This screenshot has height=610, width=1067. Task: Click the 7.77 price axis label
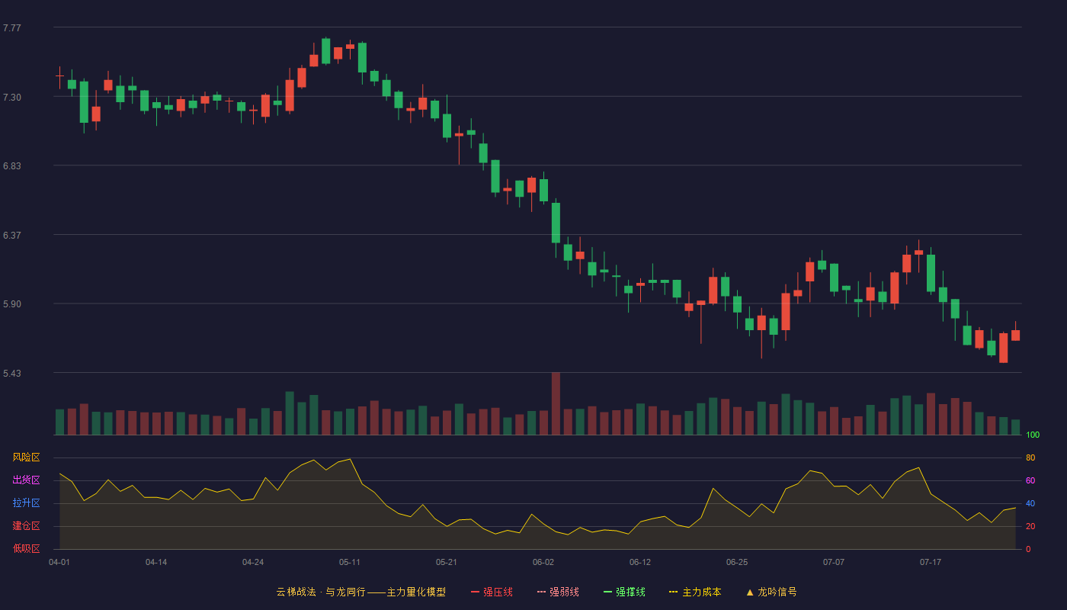pyautogui.click(x=12, y=28)
